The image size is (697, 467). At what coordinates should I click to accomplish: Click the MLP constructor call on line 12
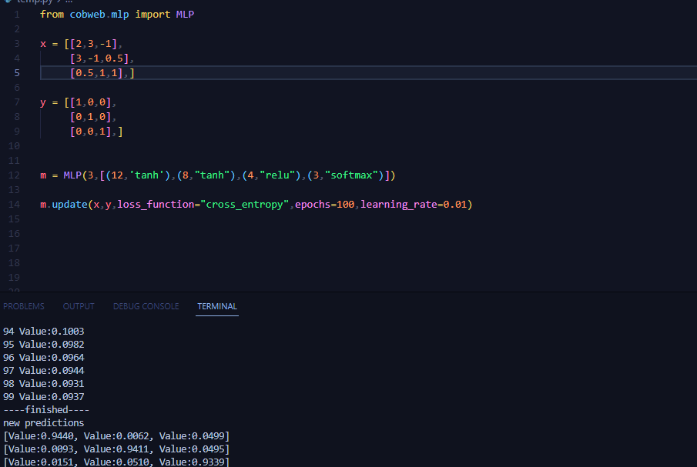click(x=72, y=175)
